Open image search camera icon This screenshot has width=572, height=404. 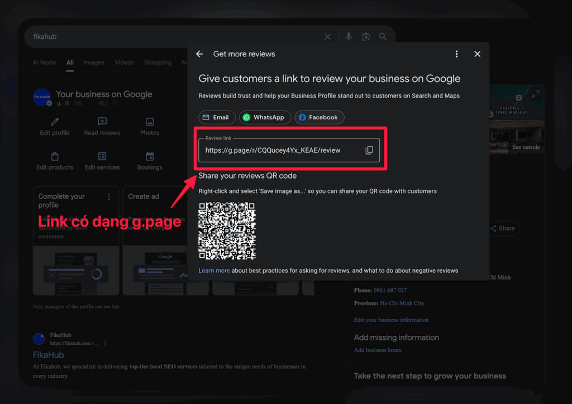pos(366,36)
